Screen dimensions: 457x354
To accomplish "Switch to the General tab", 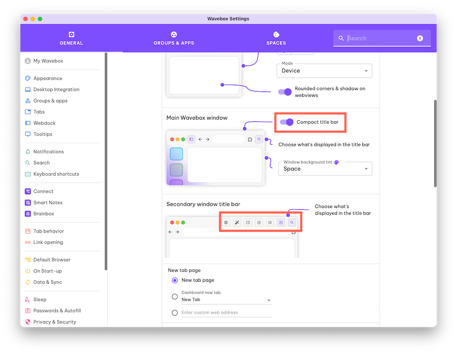I will click(71, 38).
